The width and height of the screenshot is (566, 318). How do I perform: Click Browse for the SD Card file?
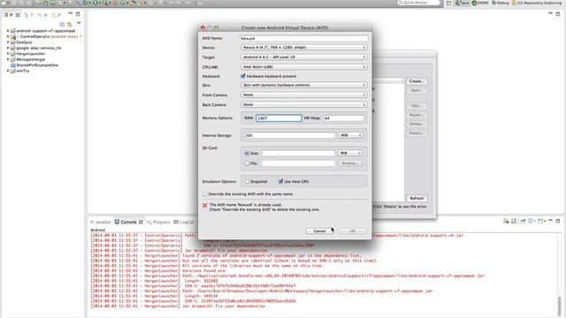(350, 163)
